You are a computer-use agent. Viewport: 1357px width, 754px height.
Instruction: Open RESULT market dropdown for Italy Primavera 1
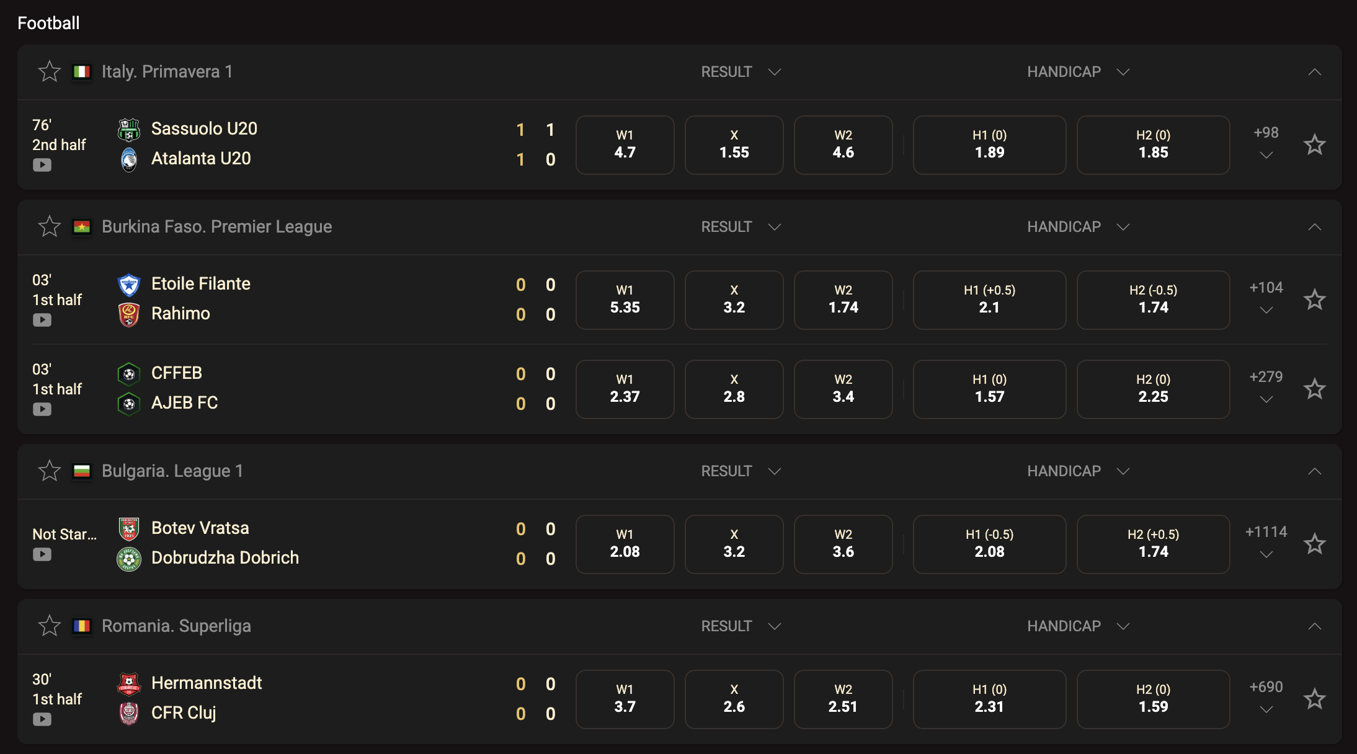coord(741,72)
